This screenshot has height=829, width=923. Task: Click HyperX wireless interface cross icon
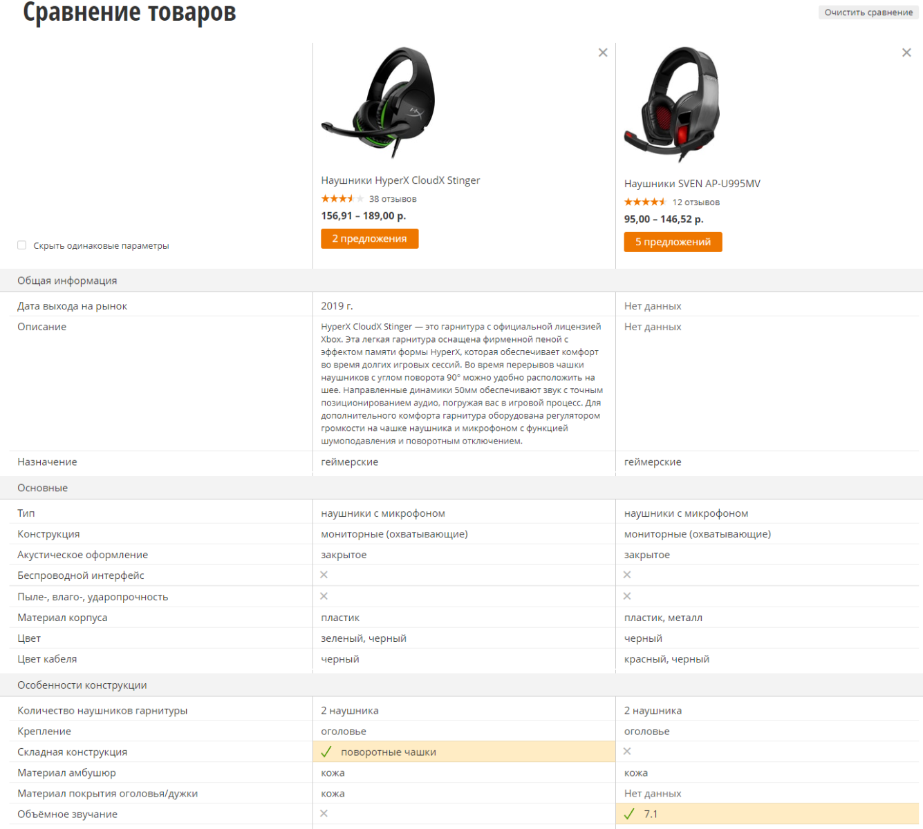(x=324, y=575)
